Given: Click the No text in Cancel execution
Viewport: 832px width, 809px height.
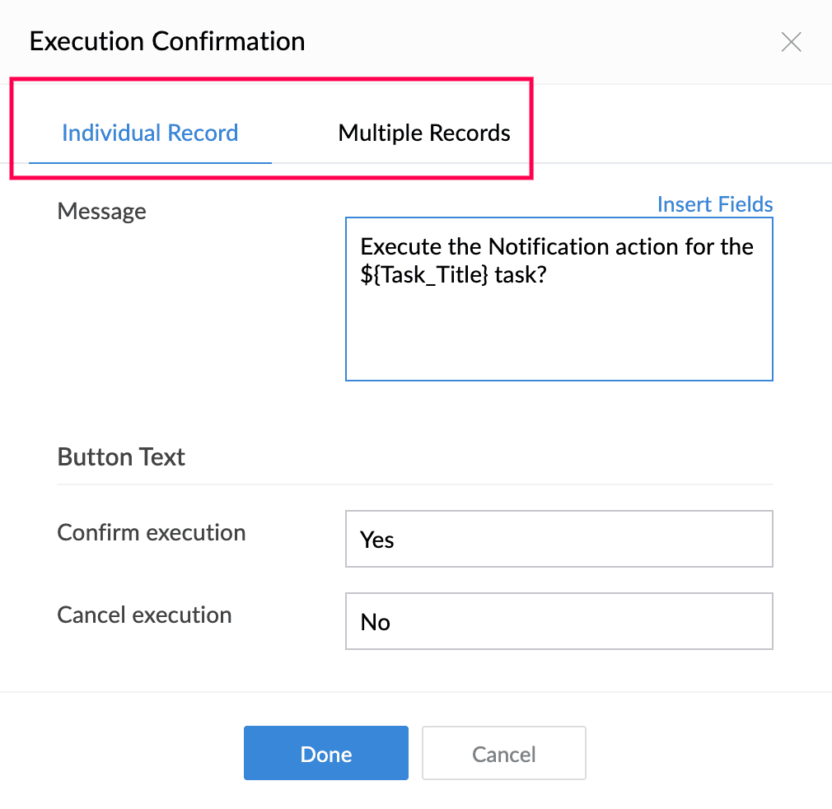Looking at the screenshot, I should point(375,622).
